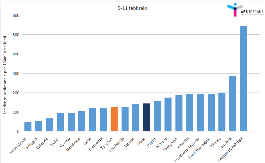Image resolution: width=265 pixels, height=163 pixels.
Task: Select the 'Puglia' axis label
Action: tap(151, 142)
